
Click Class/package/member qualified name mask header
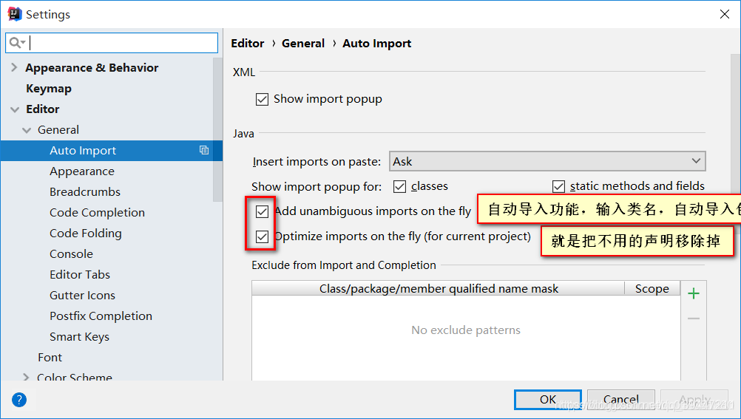coord(439,289)
